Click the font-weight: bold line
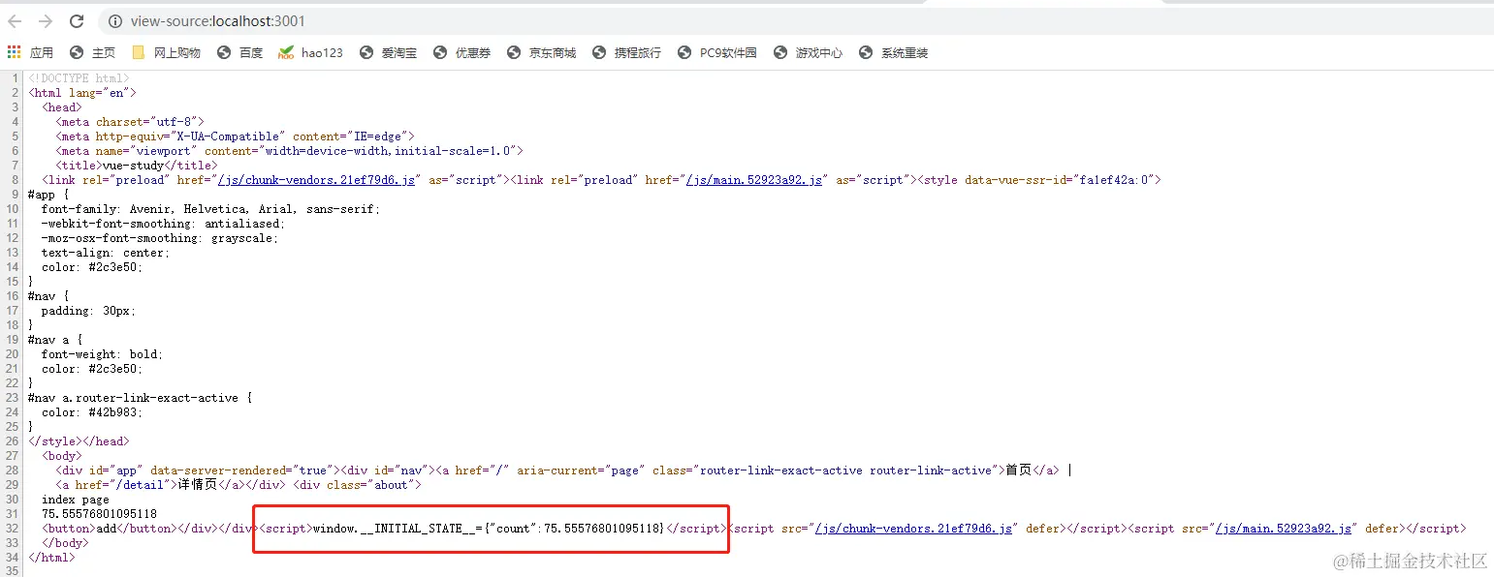 click(x=103, y=354)
